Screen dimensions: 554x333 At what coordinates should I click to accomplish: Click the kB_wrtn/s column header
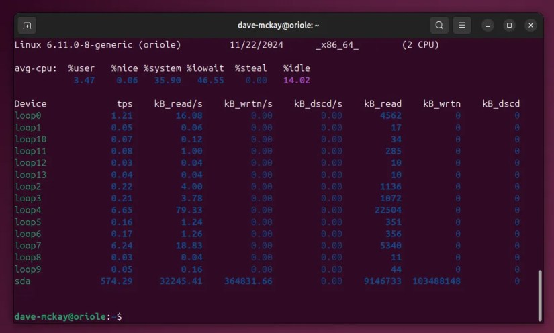click(x=248, y=104)
